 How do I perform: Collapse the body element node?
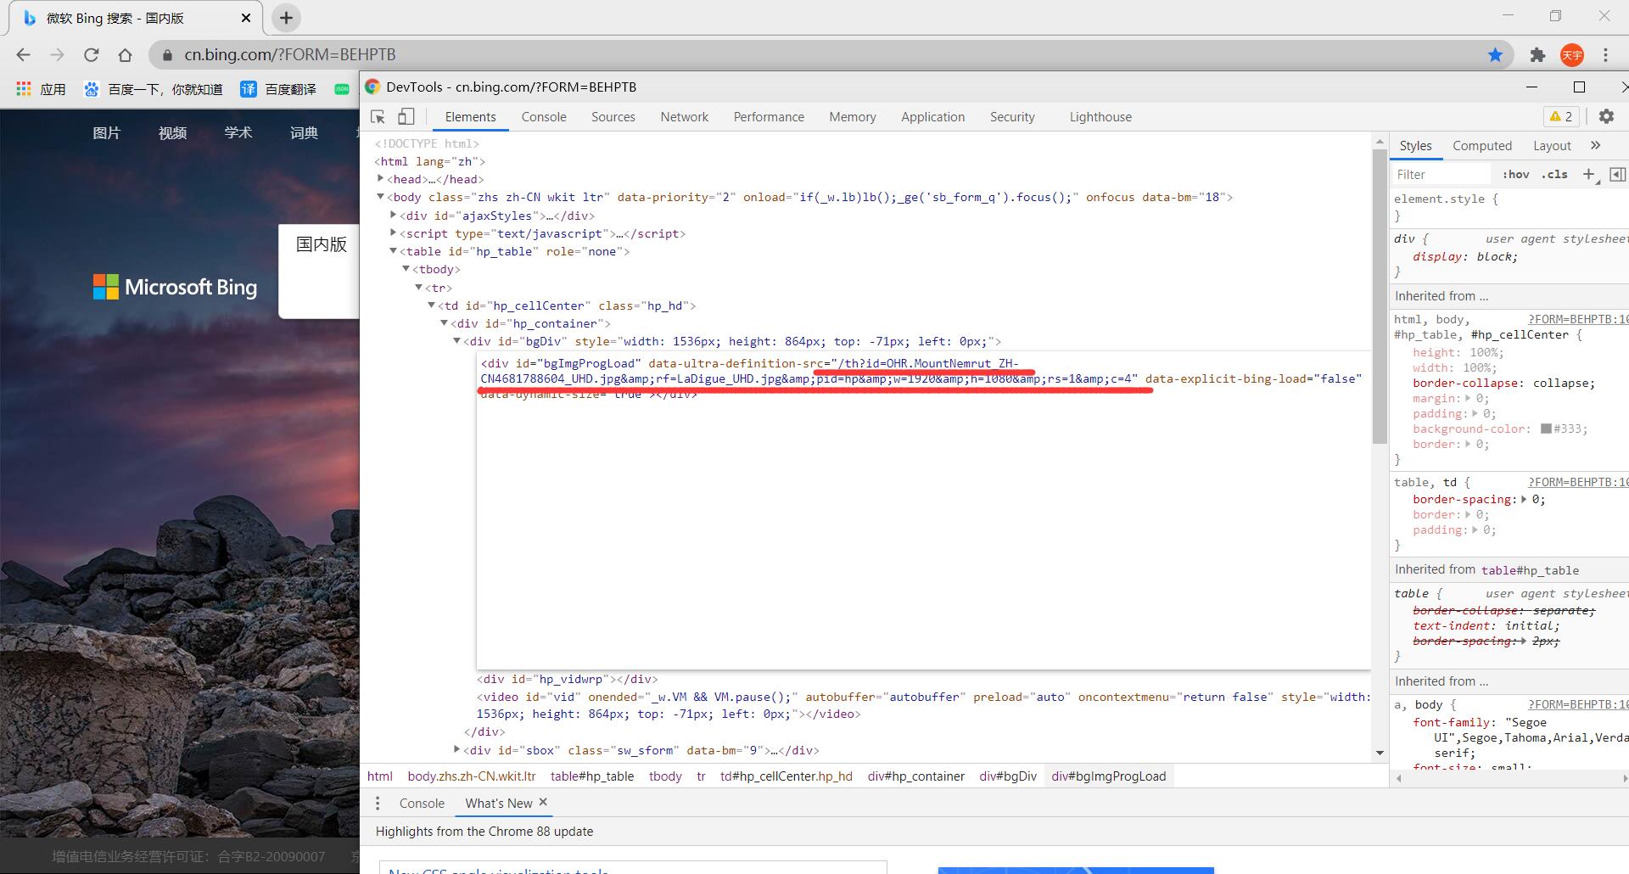[381, 197]
